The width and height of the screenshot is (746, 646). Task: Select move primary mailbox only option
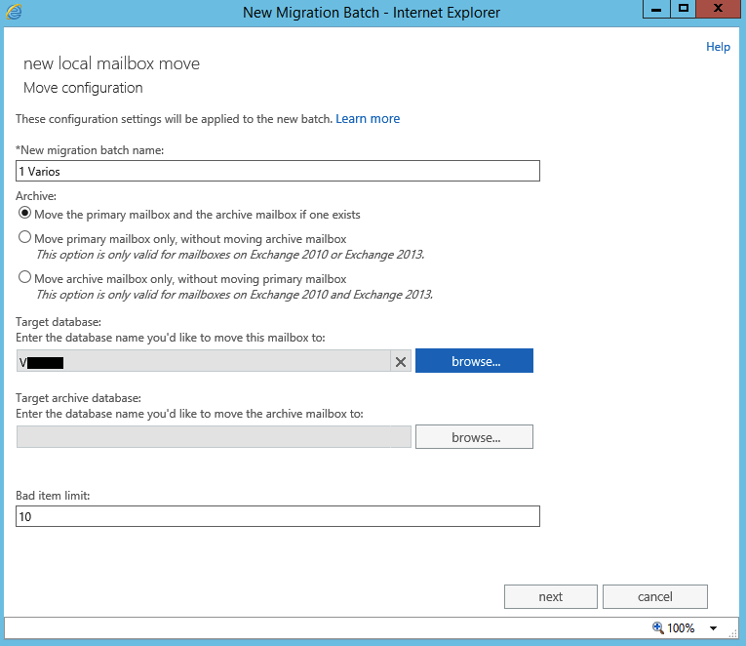(x=24, y=238)
